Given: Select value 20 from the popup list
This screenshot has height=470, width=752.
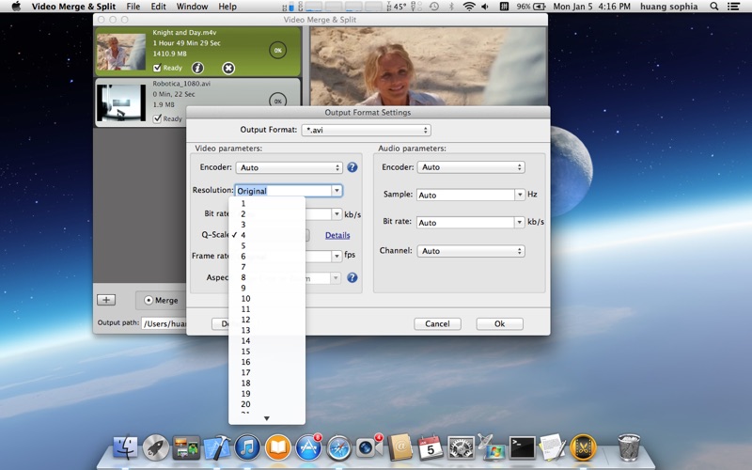Looking at the screenshot, I should coord(267,404).
